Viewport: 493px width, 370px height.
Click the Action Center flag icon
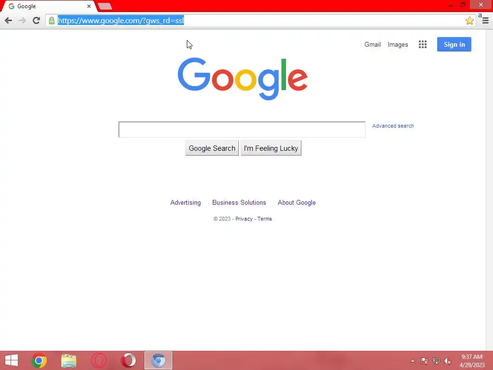424,361
